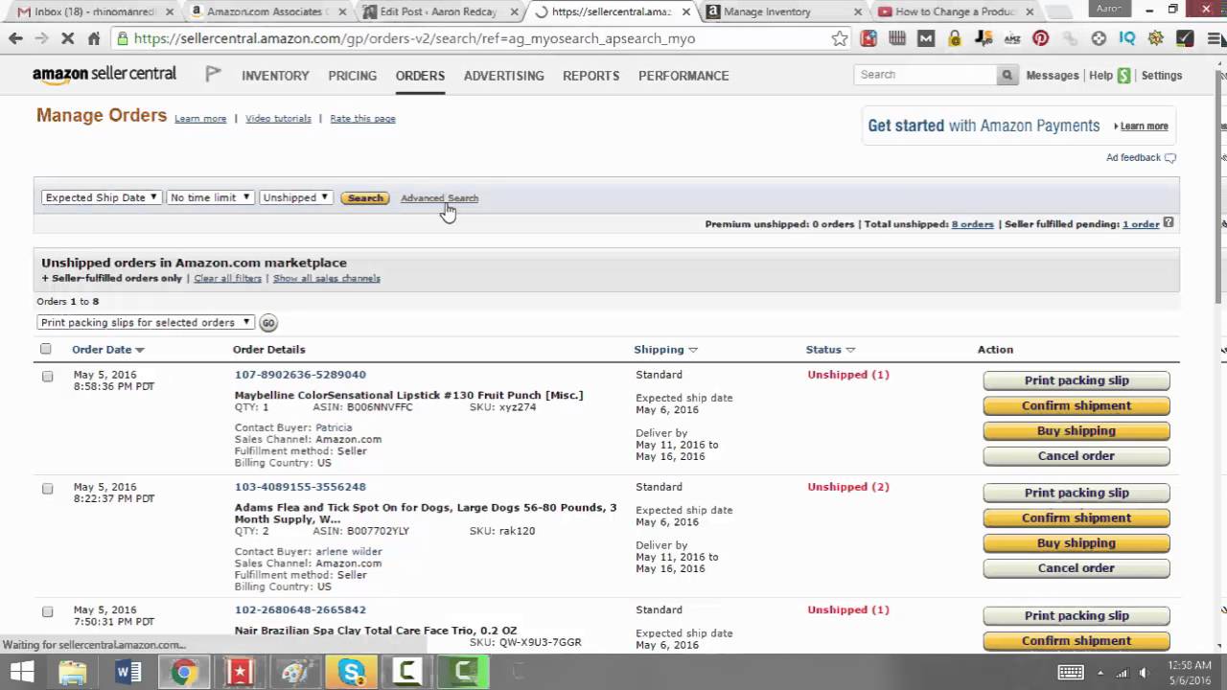The image size is (1227, 690).
Task: Go to browser home page
Action: click(x=93, y=38)
